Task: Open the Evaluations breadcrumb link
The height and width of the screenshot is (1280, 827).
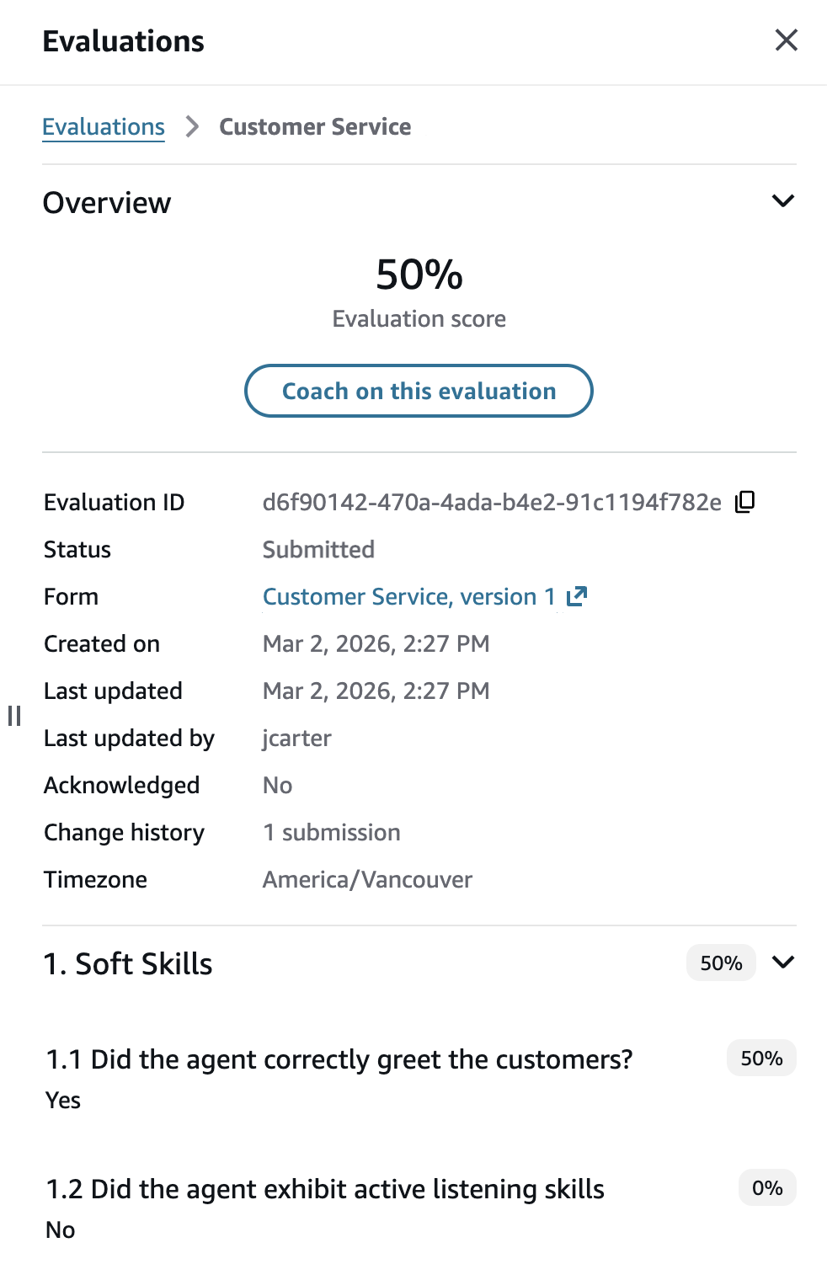Action: click(x=104, y=126)
